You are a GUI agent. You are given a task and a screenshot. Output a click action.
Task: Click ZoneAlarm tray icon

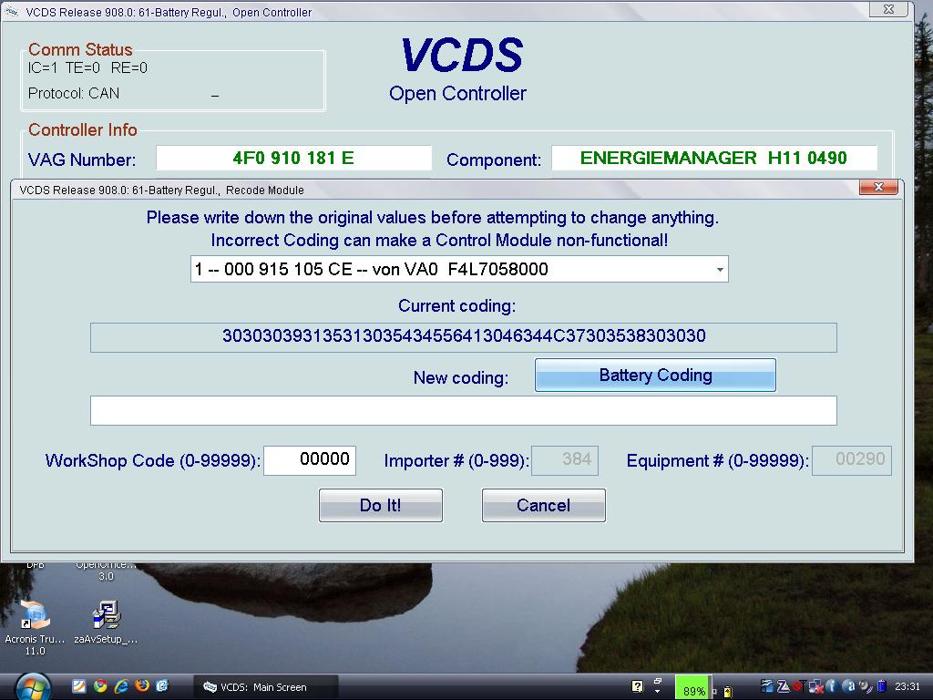(783, 686)
